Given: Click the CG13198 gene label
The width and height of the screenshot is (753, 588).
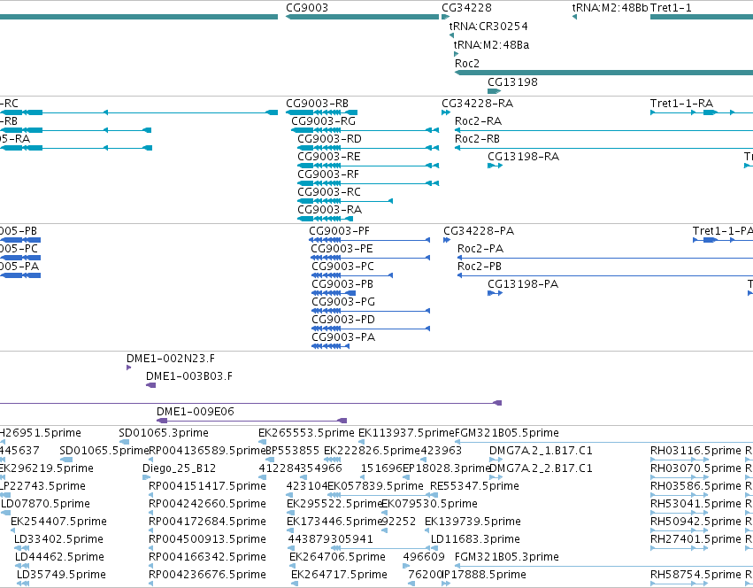Looking at the screenshot, I should [x=513, y=82].
